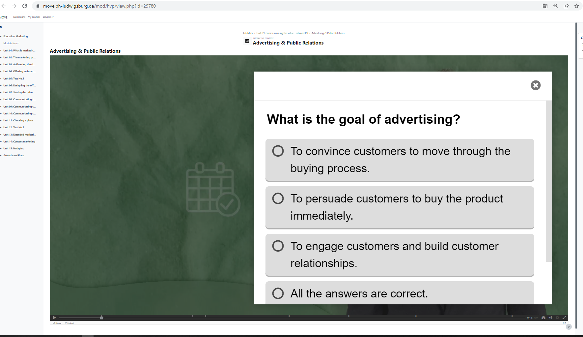Play the interactive video
The width and height of the screenshot is (583, 337).
pos(54,318)
